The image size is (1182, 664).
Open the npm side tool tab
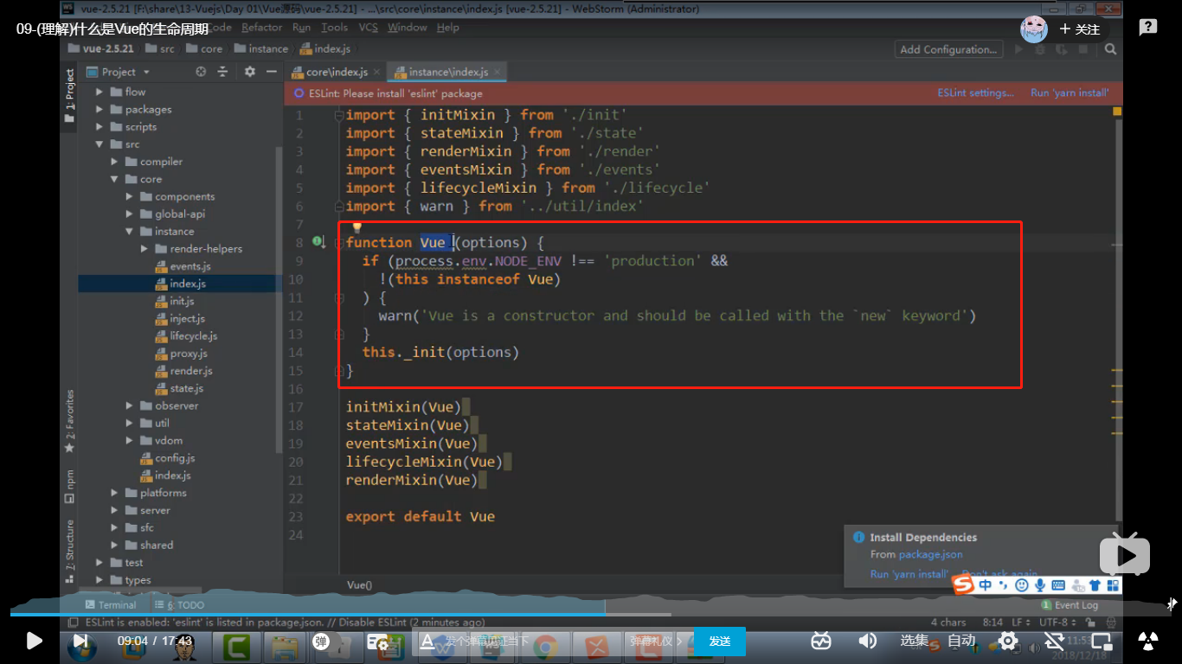69,486
